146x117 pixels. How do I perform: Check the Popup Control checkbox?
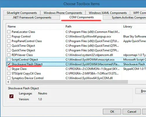click(9, 36)
